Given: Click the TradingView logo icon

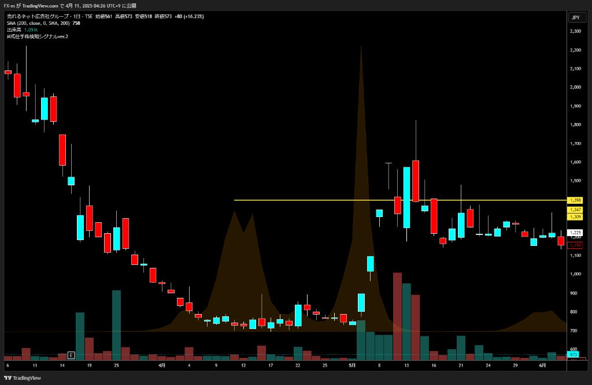Looking at the screenshot, I should point(8,378).
